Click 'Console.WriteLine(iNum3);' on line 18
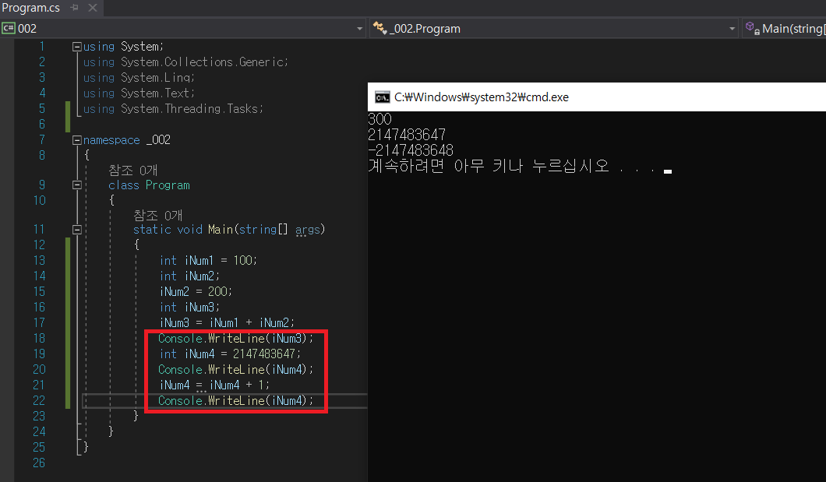 235,339
